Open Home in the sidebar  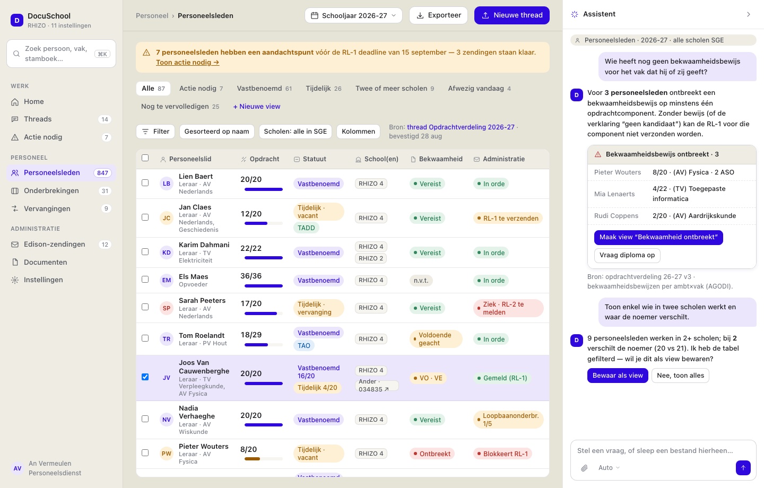[x=61, y=102]
